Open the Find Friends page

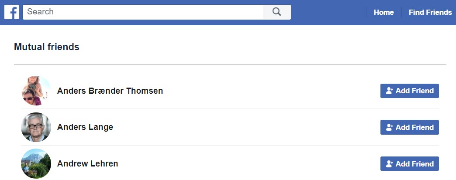[x=430, y=12]
